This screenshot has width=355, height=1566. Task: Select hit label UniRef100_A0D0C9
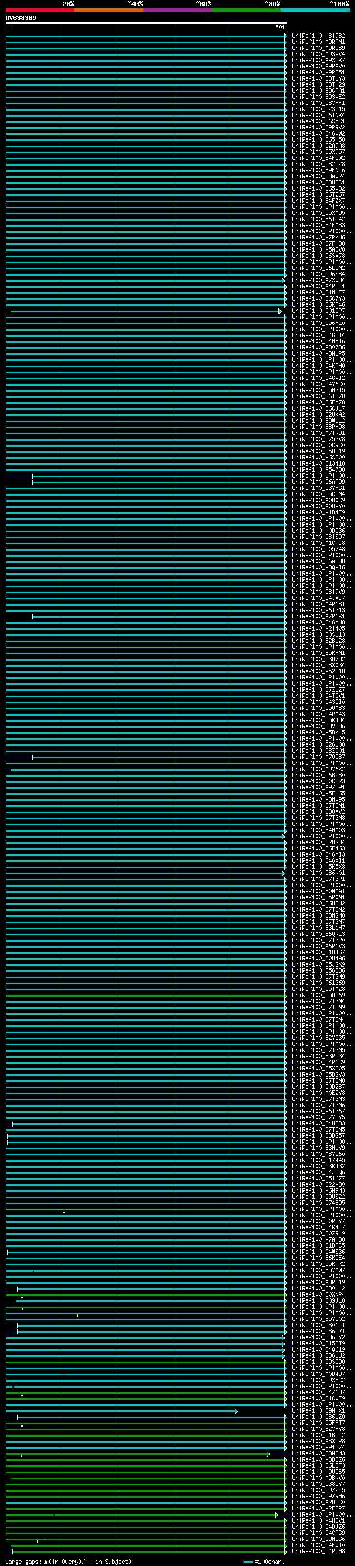pyautogui.click(x=318, y=501)
